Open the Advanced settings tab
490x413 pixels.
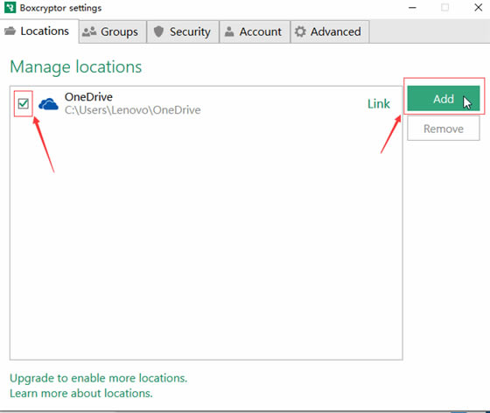point(330,31)
